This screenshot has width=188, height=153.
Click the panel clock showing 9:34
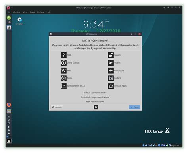click(9, 22)
